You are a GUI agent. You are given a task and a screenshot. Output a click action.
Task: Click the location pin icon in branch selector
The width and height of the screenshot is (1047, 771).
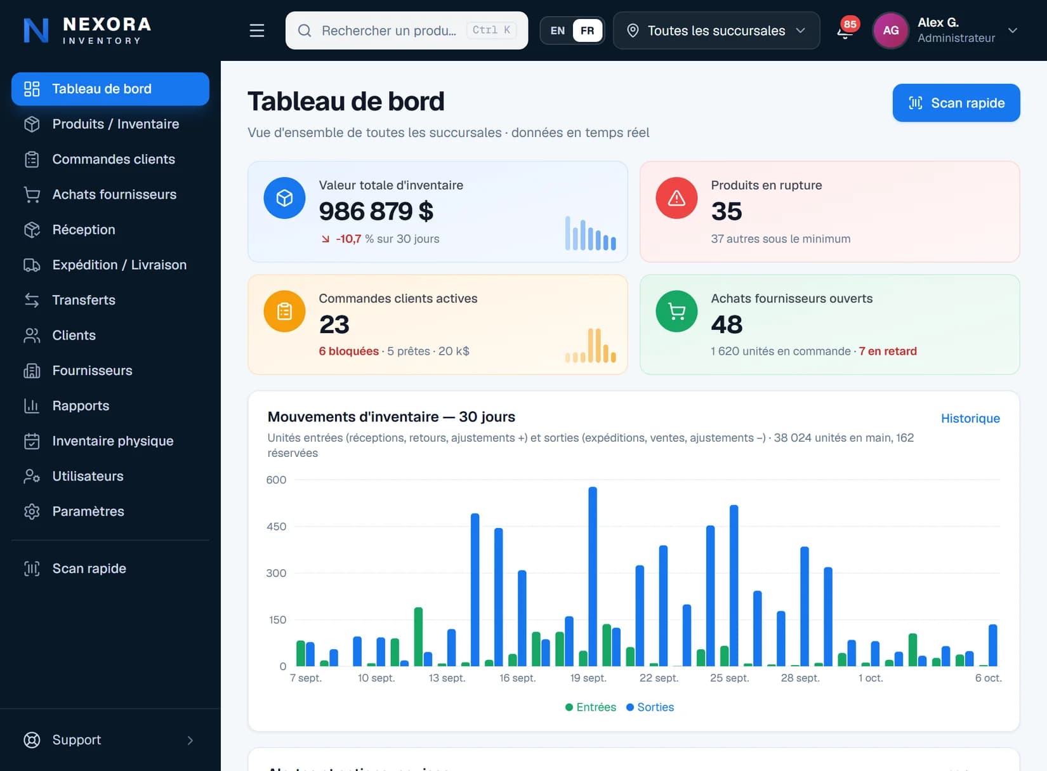pyautogui.click(x=633, y=30)
